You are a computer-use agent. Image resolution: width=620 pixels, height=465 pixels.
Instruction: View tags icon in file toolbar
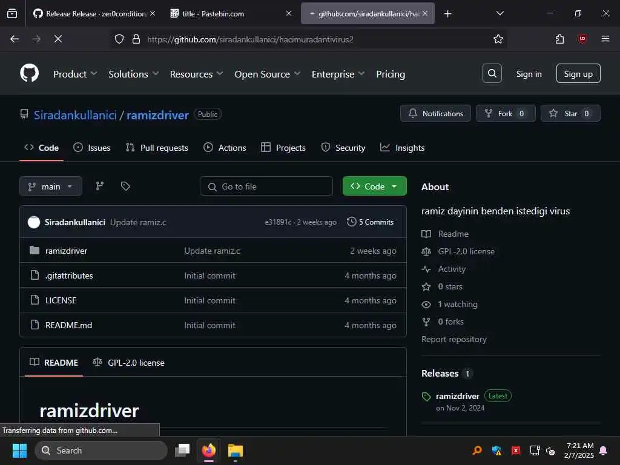pyautogui.click(x=125, y=186)
